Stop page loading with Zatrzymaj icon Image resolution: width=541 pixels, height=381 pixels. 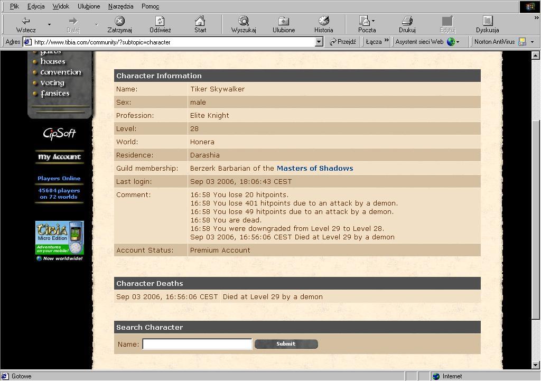point(119,21)
